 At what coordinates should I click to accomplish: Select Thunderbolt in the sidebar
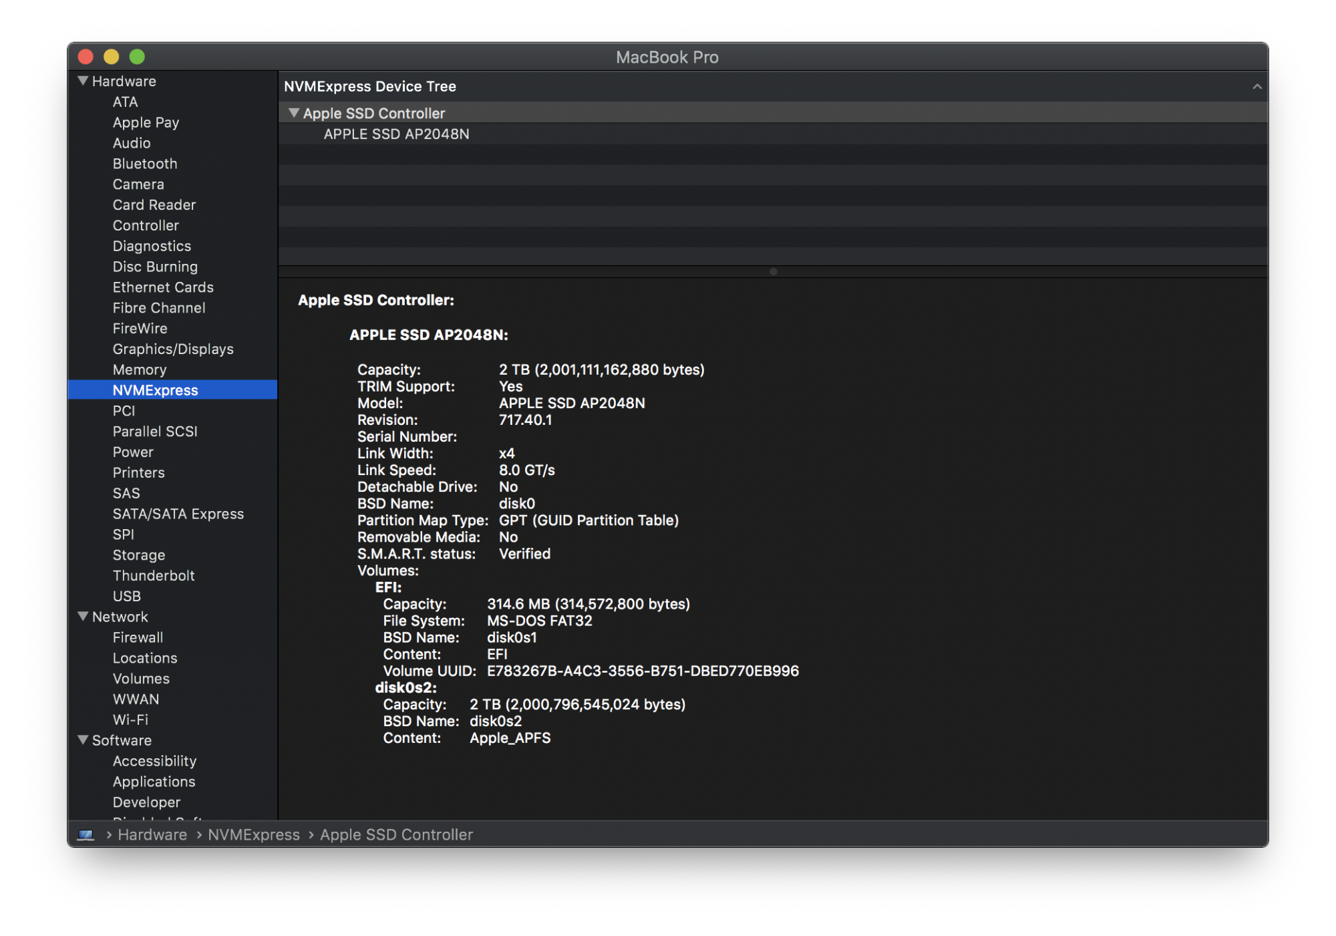[153, 575]
